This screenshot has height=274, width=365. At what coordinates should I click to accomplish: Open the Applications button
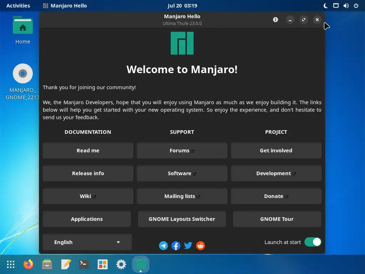click(x=87, y=219)
